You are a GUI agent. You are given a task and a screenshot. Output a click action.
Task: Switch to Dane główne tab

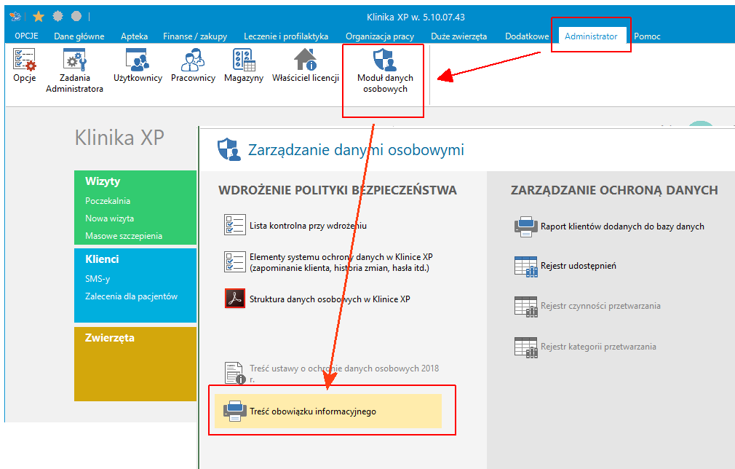click(79, 36)
